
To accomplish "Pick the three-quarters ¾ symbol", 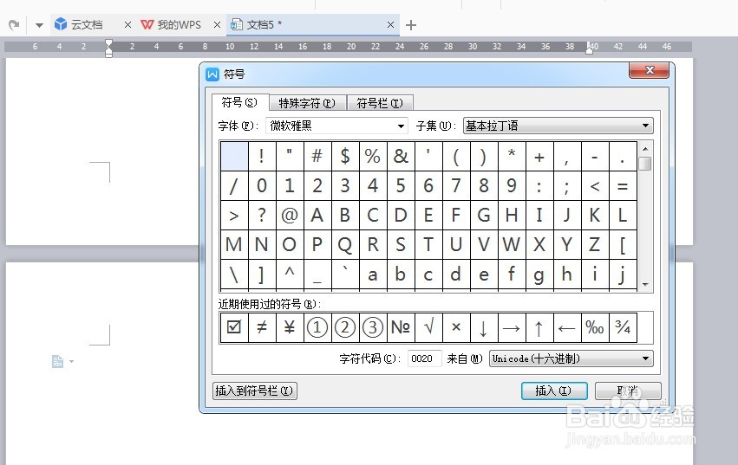I will 623,327.
